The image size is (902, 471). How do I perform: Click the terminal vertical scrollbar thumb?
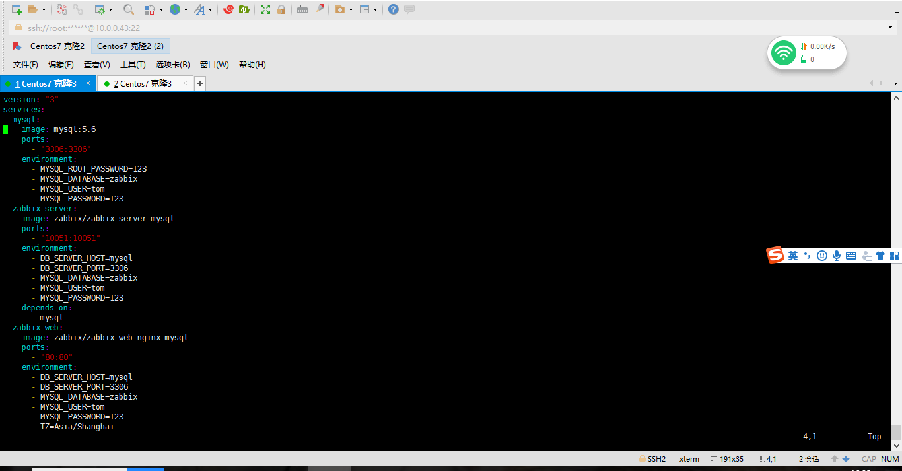pyautogui.click(x=896, y=432)
